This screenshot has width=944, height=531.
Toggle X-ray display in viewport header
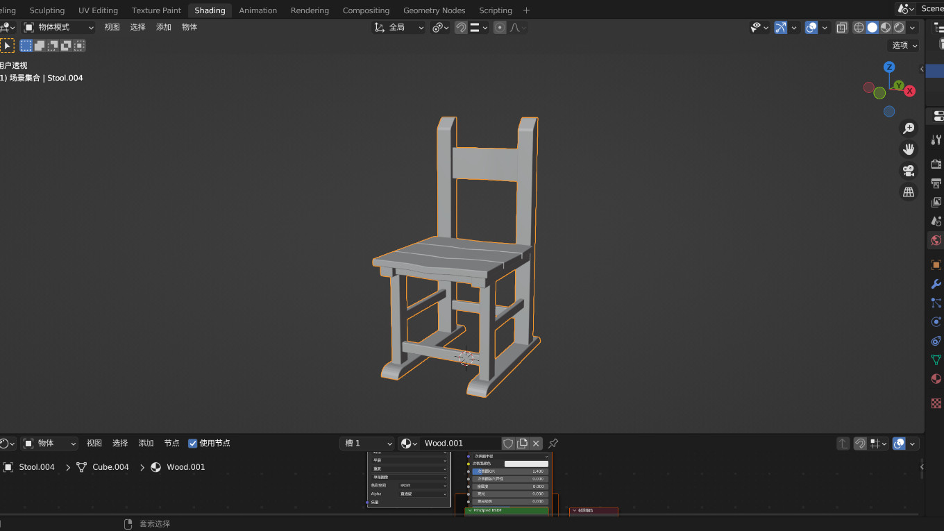(x=841, y=28)
